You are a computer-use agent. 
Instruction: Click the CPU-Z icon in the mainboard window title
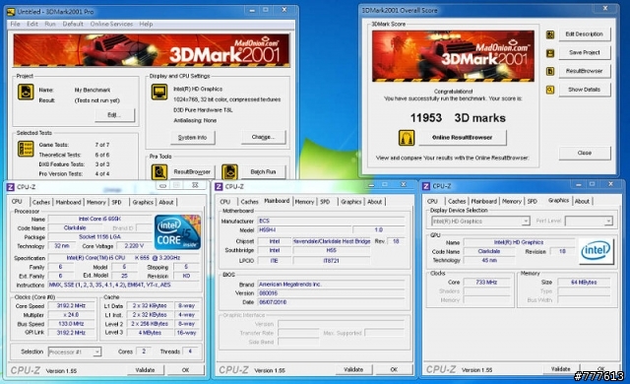click(x=219, y=186)
